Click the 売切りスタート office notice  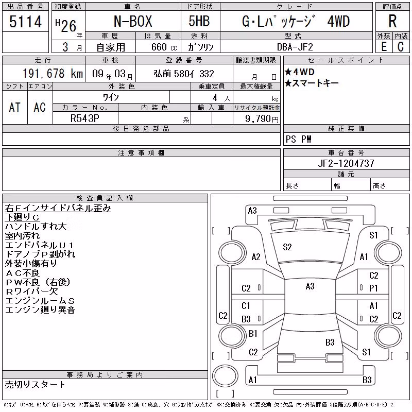pyautogui.click(x=35, y=384)
